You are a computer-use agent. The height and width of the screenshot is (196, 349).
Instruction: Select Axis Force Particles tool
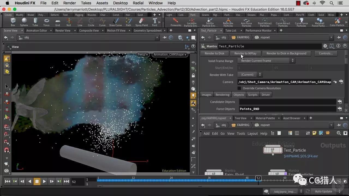pos(246,23)
